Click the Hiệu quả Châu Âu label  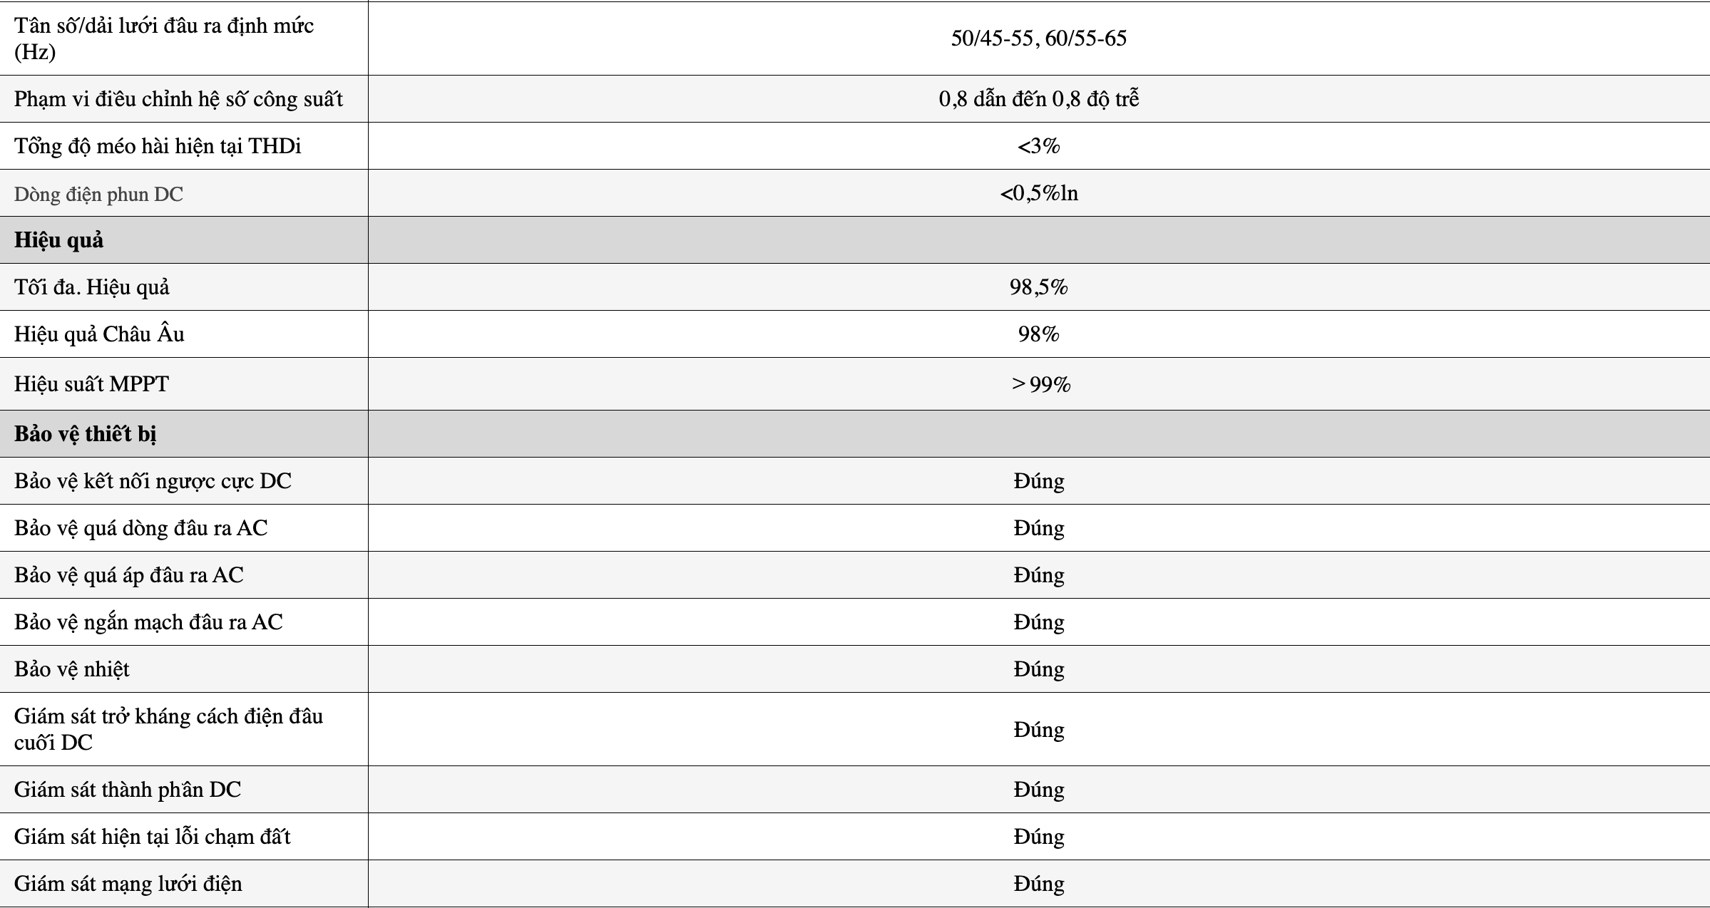(x=99, y=334)
